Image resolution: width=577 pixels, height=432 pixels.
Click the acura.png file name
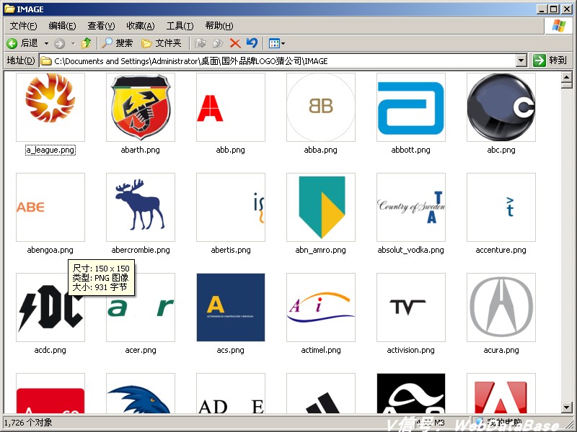501,350
